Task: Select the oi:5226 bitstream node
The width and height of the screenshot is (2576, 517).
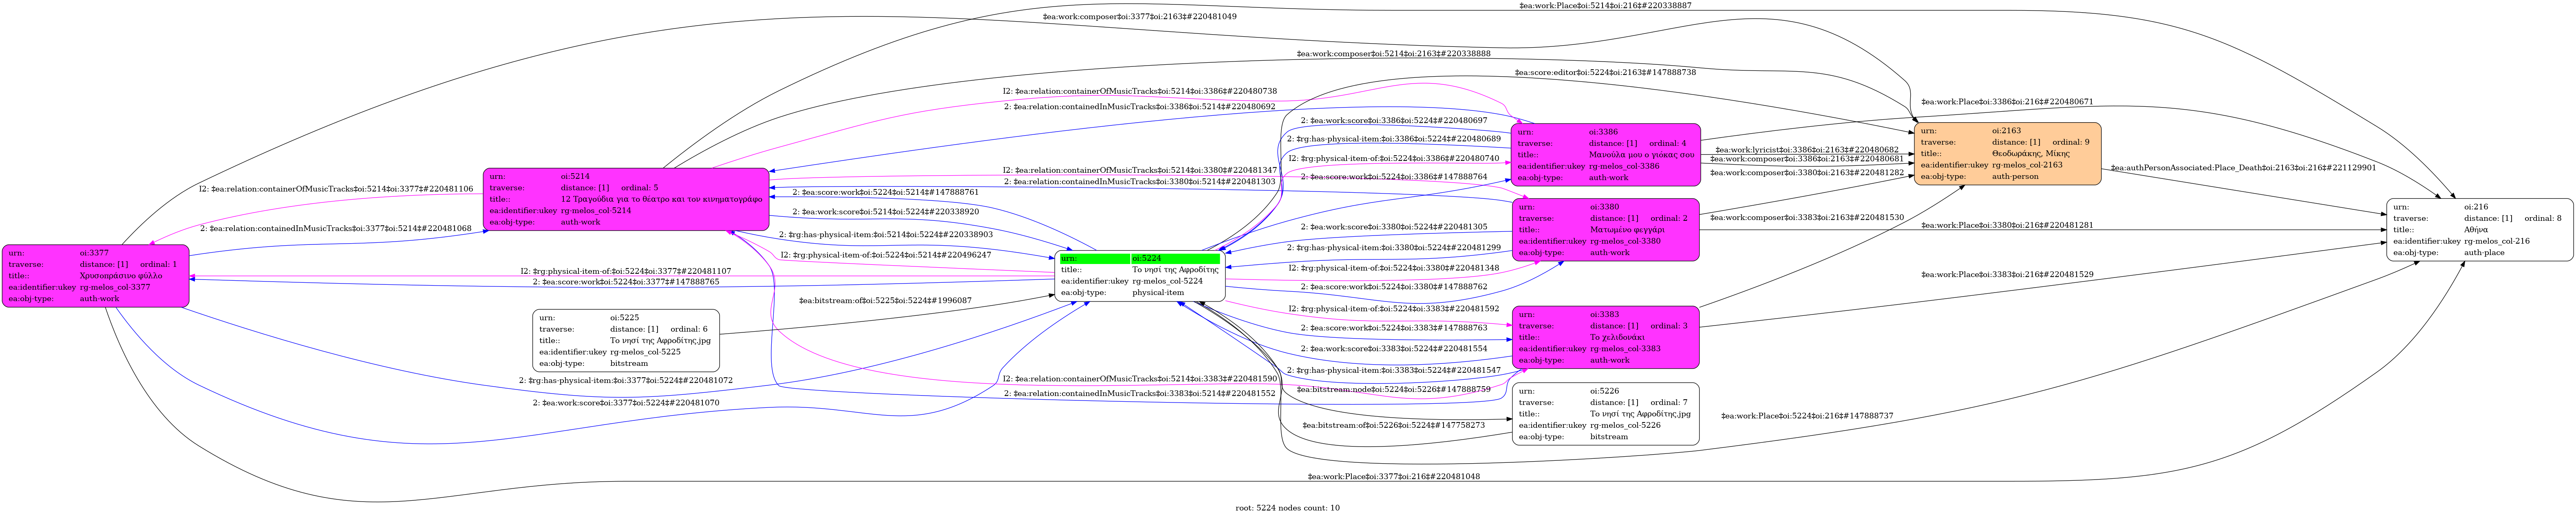Action: click(1606, 413)
